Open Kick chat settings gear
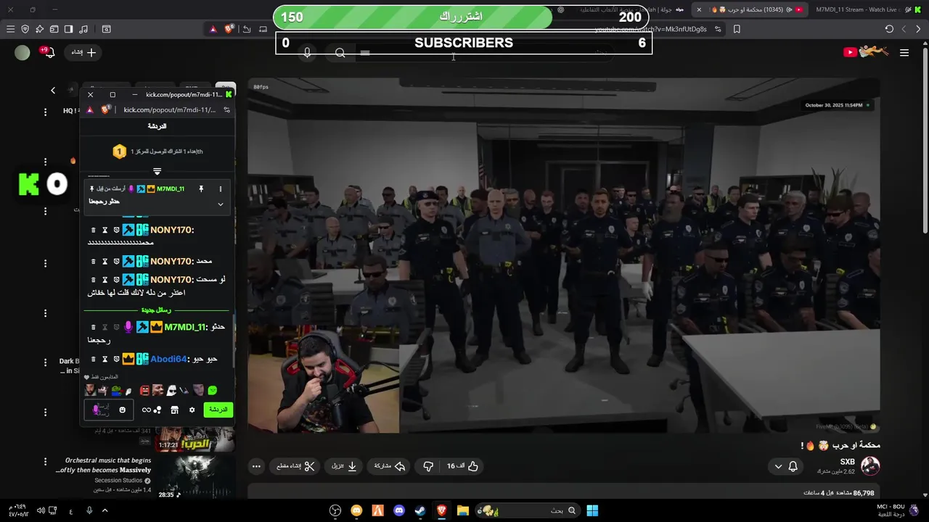 [192, 410]
